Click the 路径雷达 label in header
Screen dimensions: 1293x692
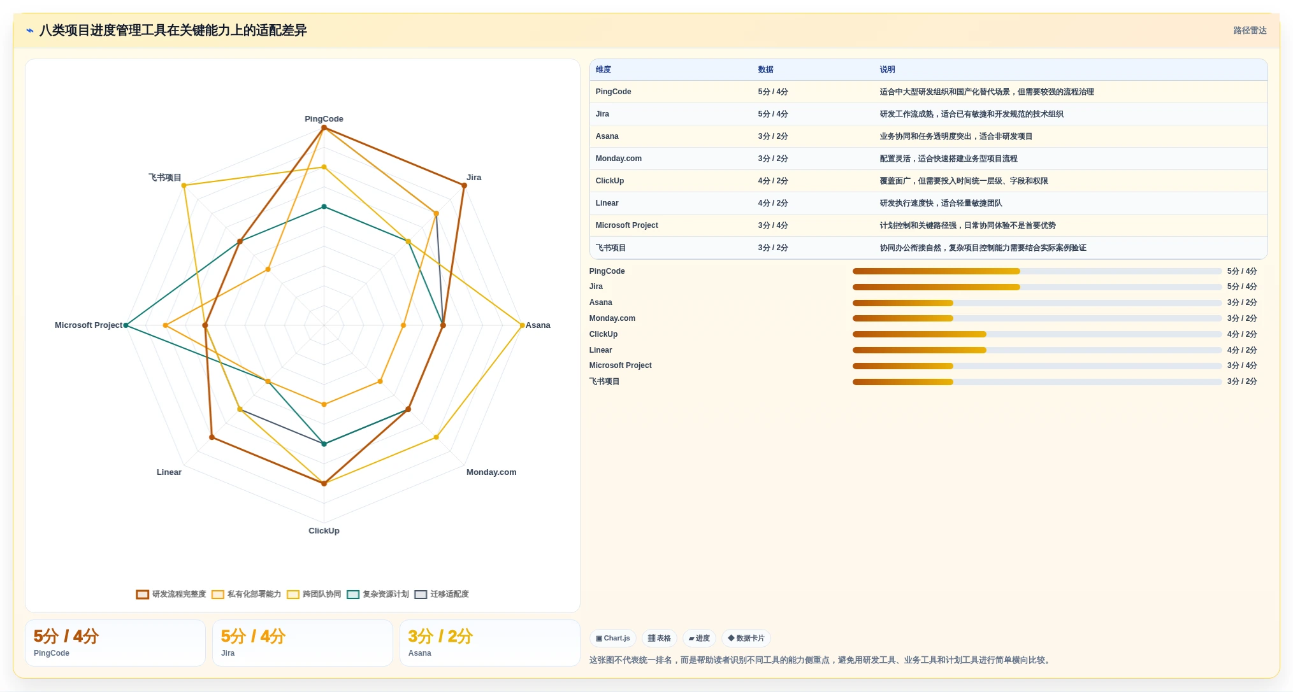(1250, 31)
